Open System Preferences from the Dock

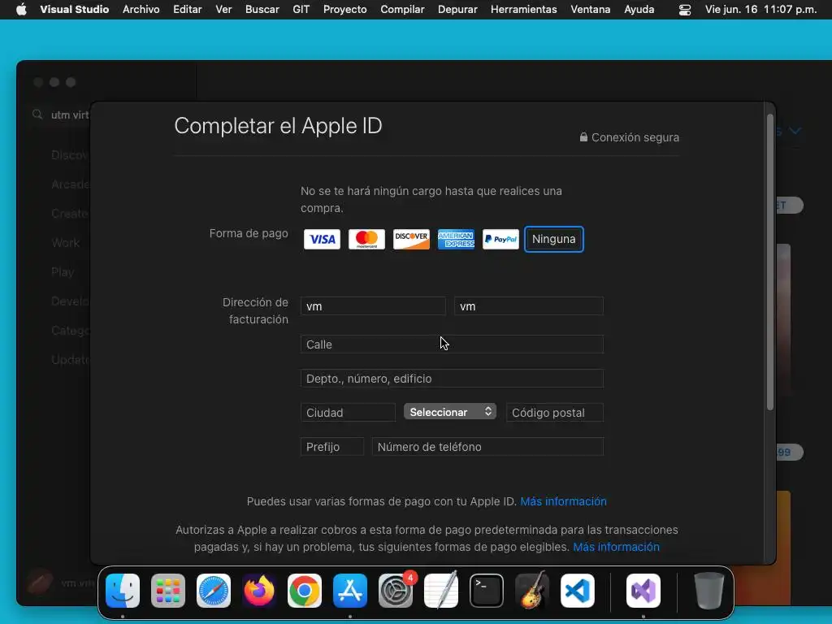coord(396,591)
